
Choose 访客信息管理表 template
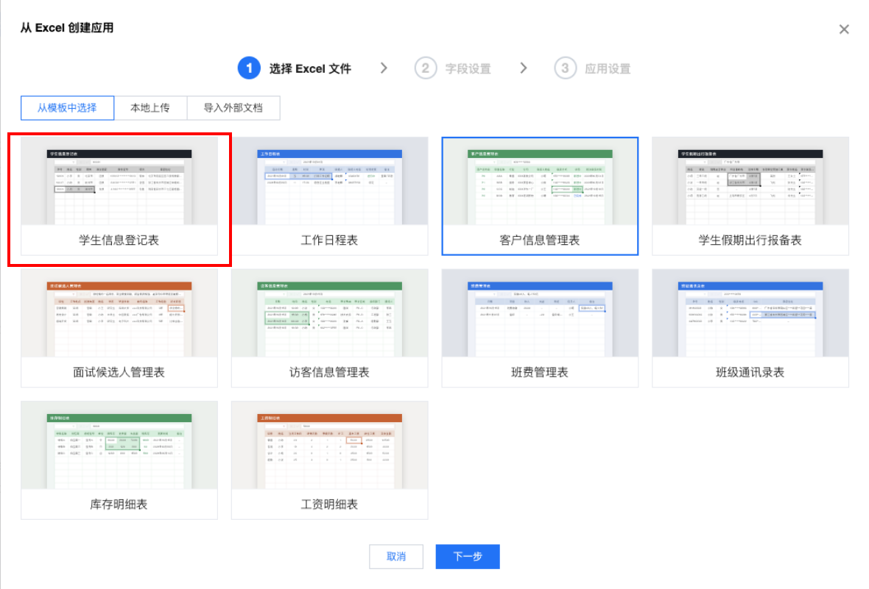[330, 328]
